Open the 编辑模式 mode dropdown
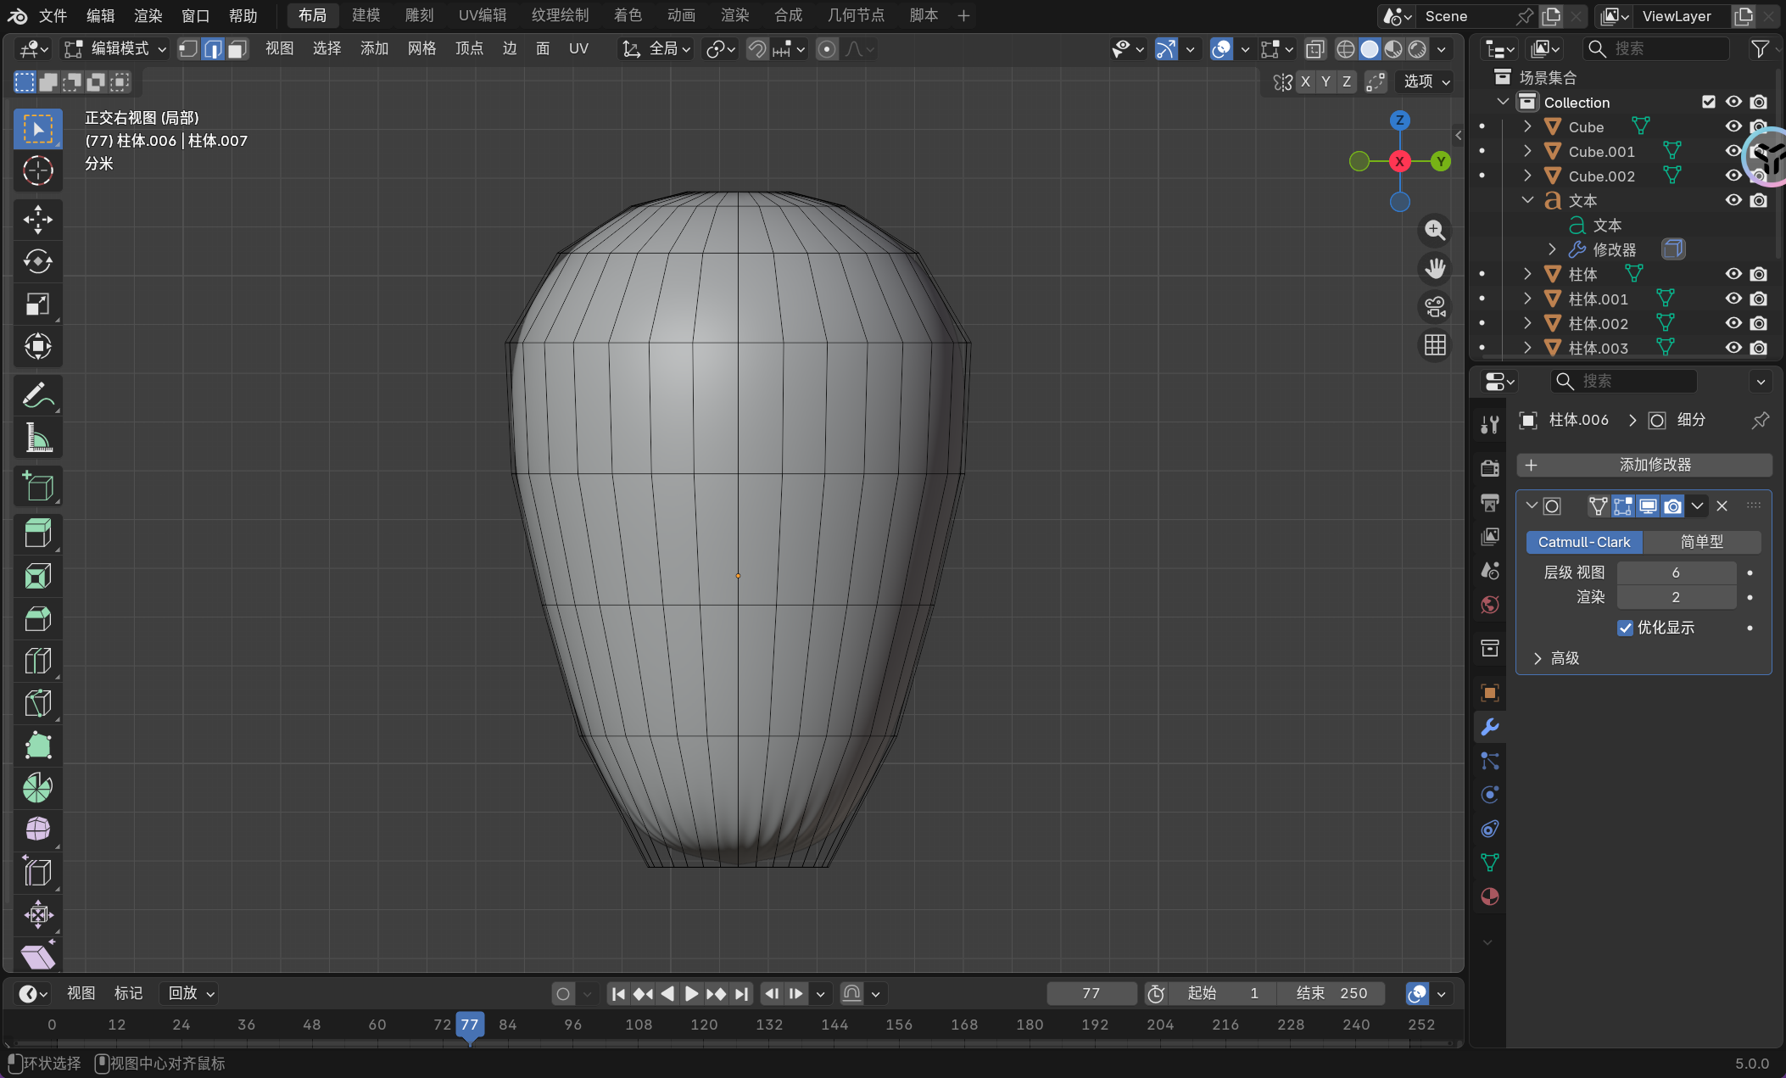The width and height of the screenshot is (1786, 1078). (117, 49)
